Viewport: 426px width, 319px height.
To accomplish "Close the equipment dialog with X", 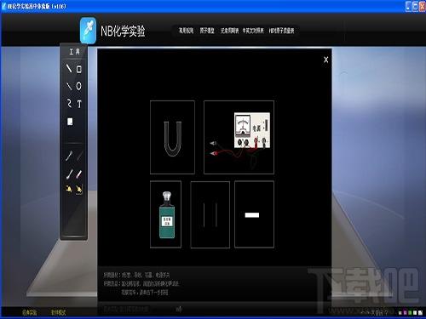I will point(326,60).
